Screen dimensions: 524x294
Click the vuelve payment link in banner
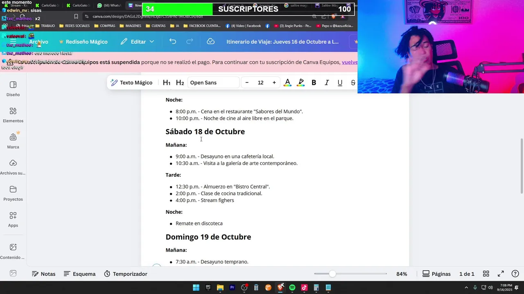coord(350,62)
